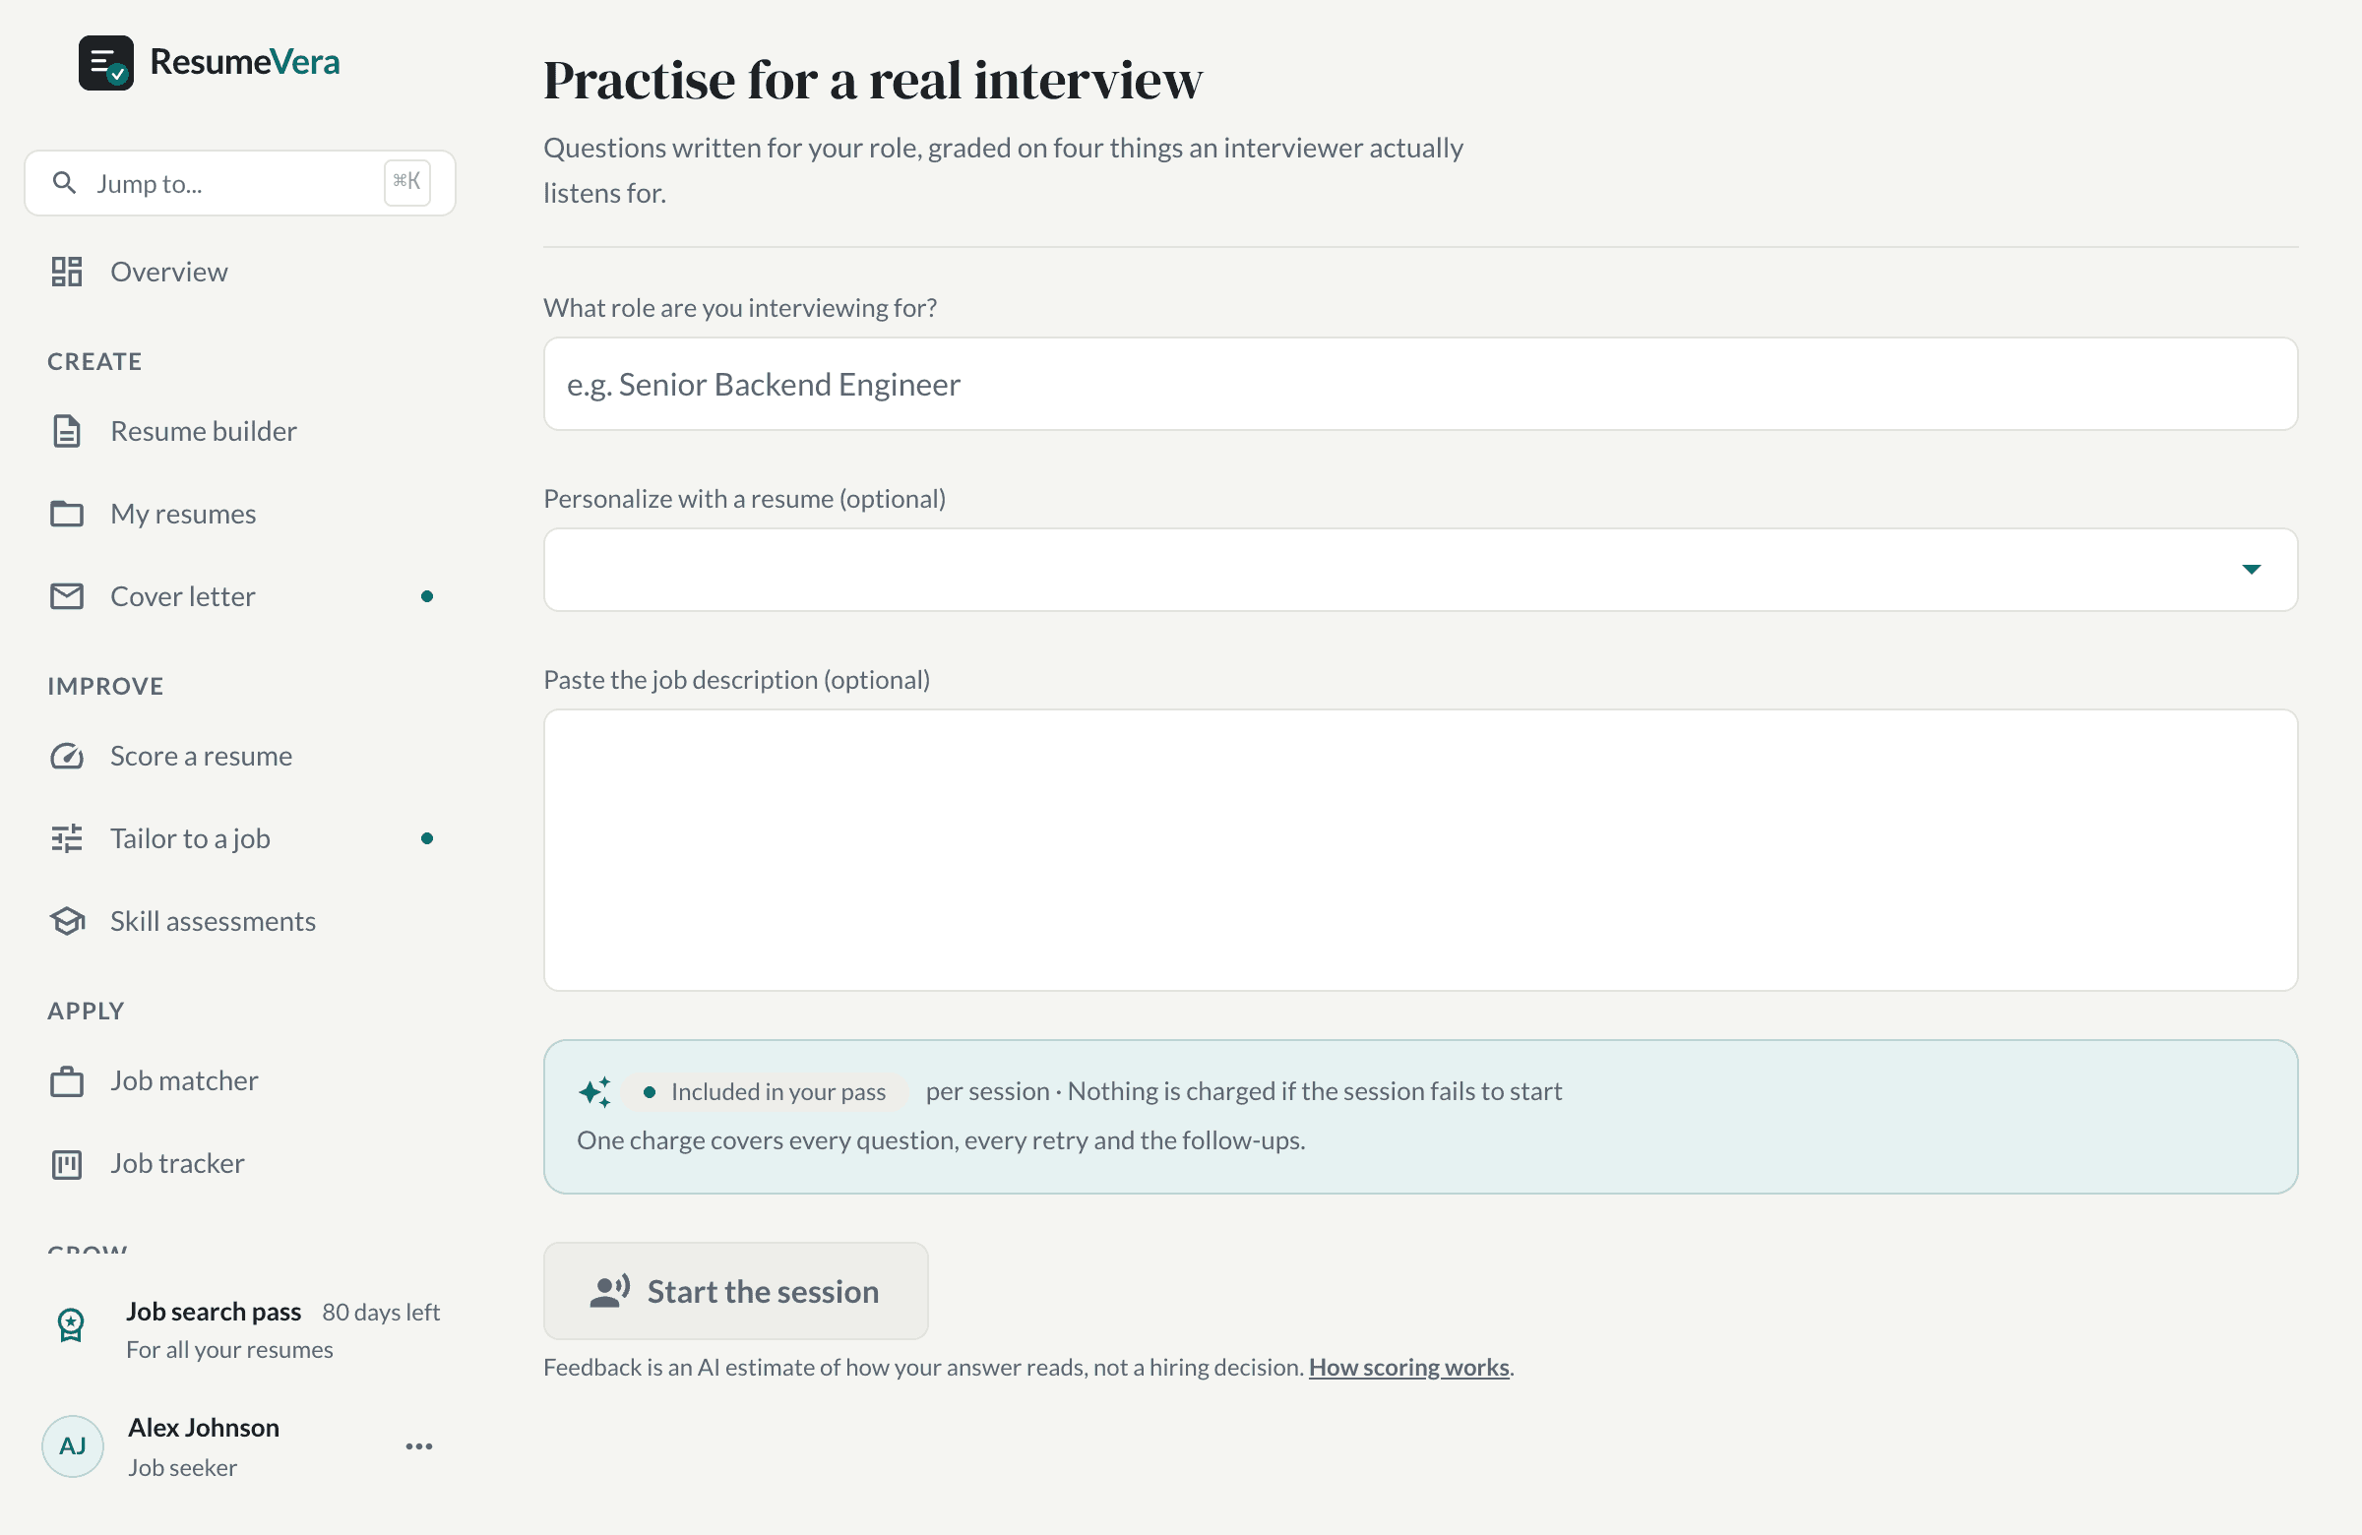Click the Jump to... search field
Viewport: 2362px width, 1535px height.
(240, 183)
